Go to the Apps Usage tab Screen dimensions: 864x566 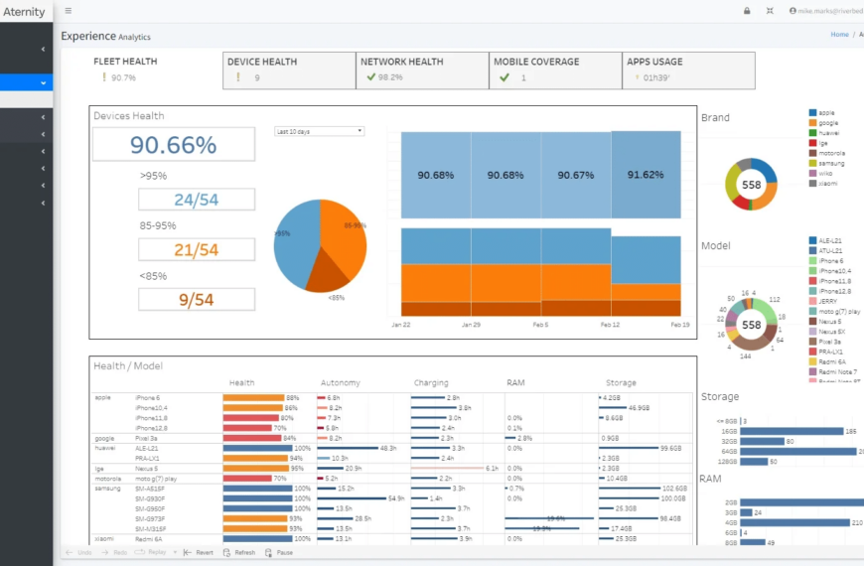click(x=689, y=70)
